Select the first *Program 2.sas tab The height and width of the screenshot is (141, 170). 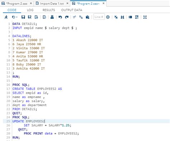17,4
